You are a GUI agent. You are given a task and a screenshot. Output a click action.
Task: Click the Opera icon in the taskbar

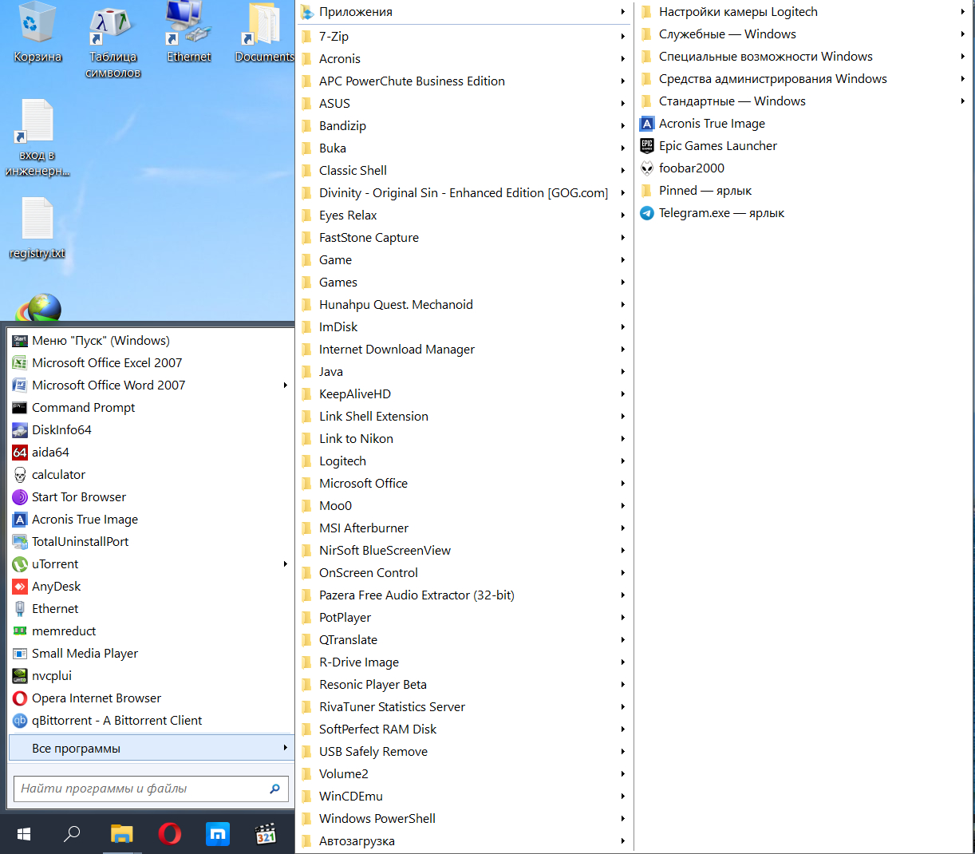169,834
